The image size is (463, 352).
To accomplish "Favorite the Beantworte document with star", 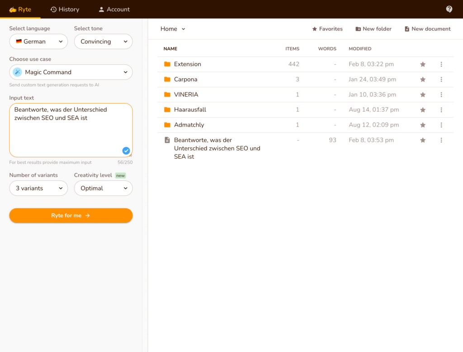I will tap(423, 140).
